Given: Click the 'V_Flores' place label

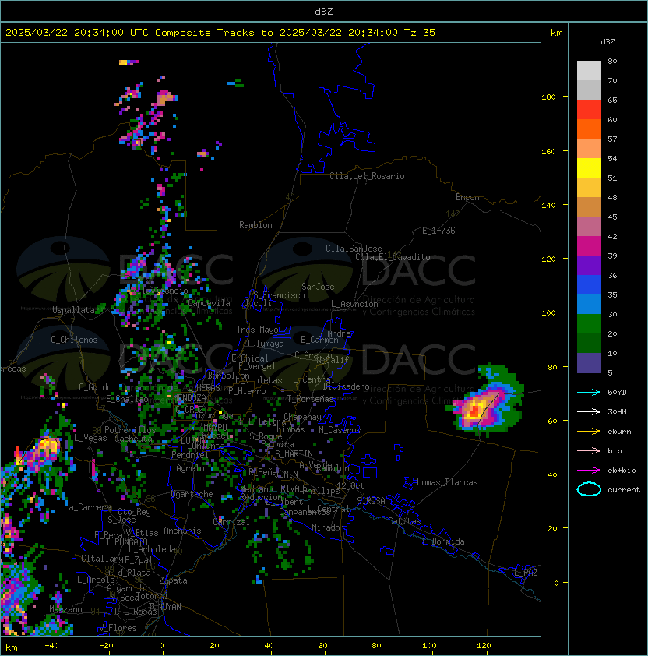Looking at the screenshot, I should click(x=118, y=628).
